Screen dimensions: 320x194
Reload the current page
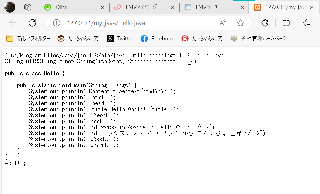coord(32,23)
